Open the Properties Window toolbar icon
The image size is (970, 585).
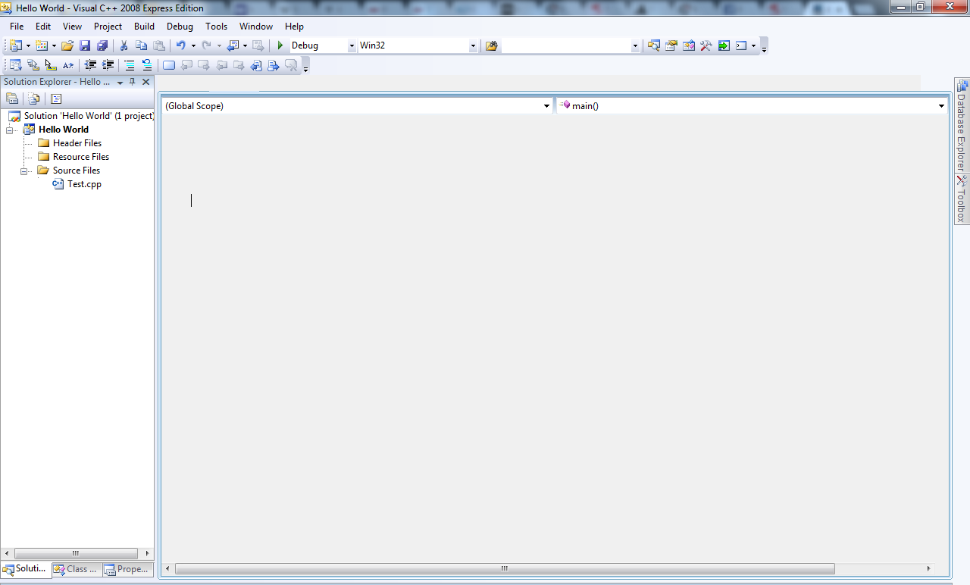coord(671,45)
